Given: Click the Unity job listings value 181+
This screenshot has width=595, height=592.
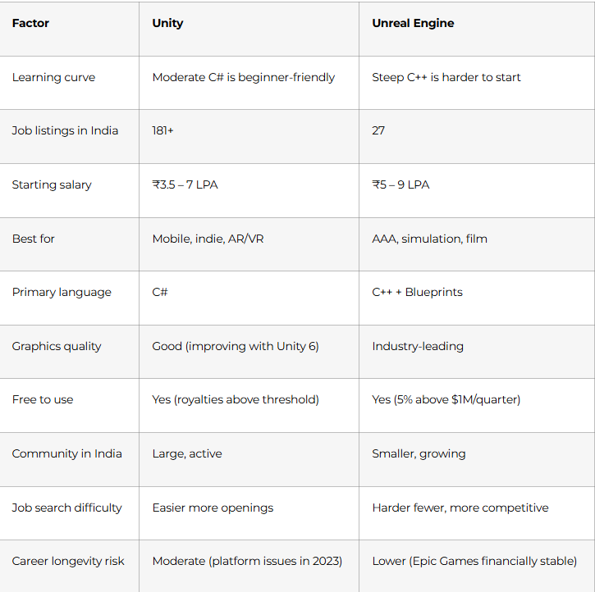Looking at the screenshot, I should [x=162, y=130].
